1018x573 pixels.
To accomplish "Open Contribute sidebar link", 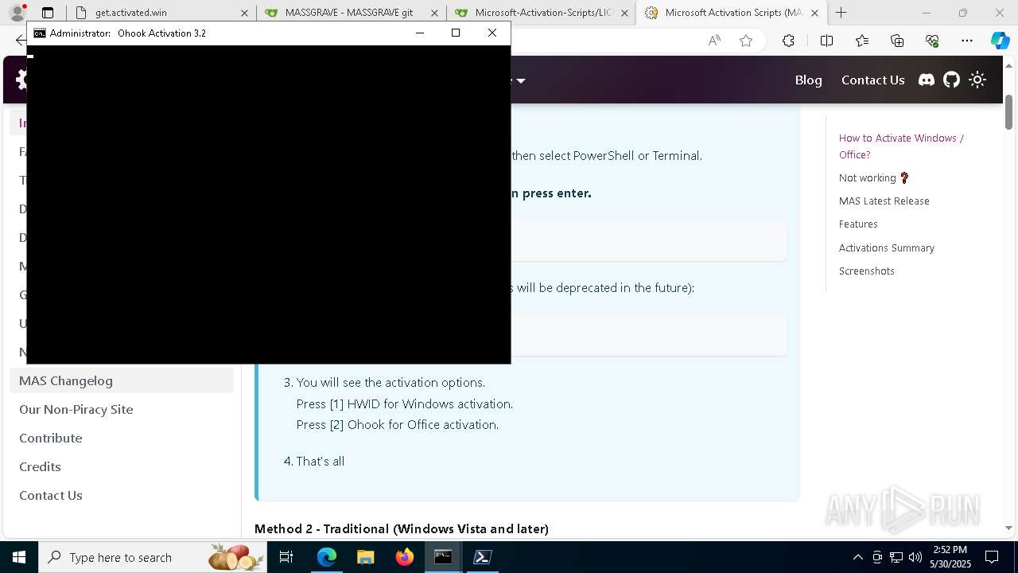I will click(122, 438).
